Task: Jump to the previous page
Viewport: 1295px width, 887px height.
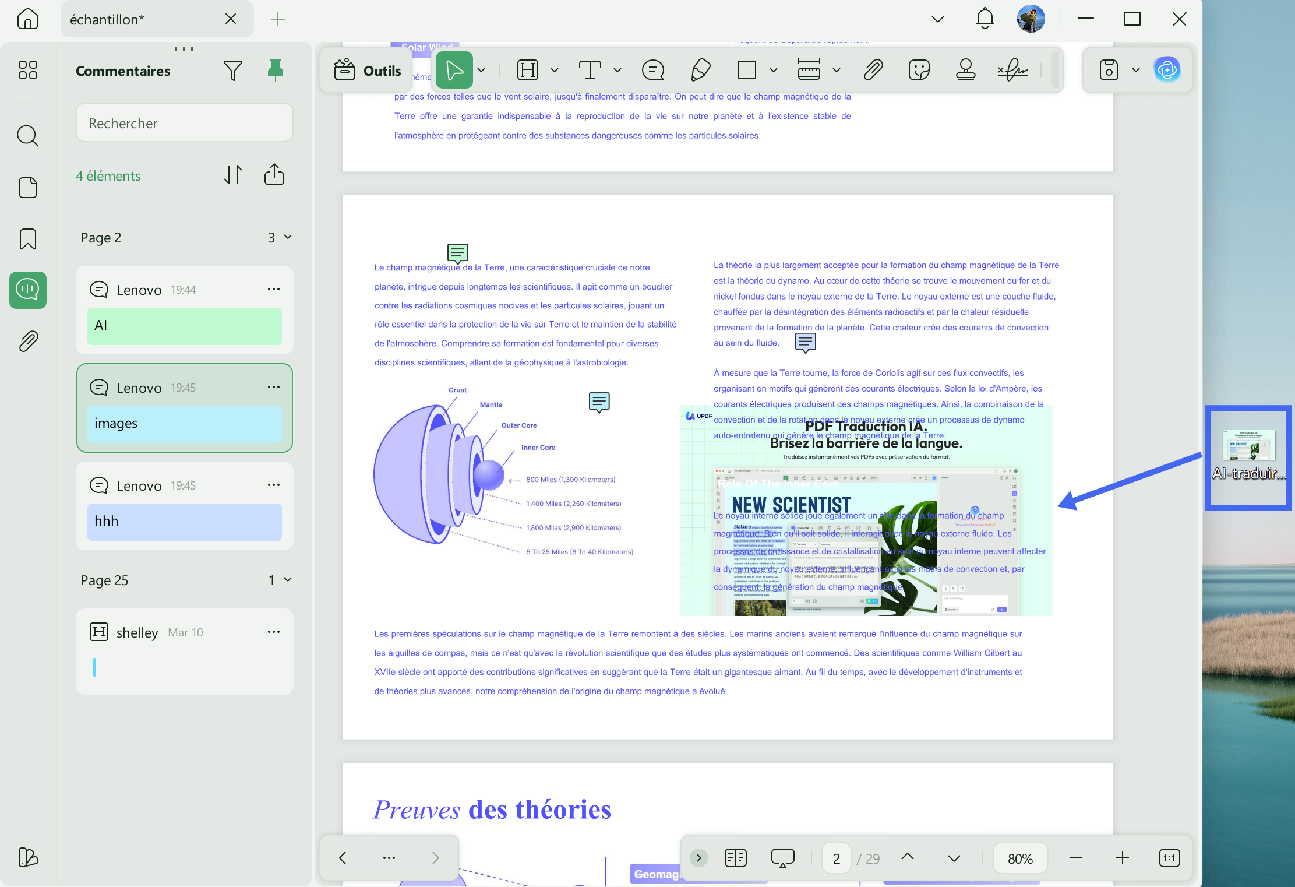Action: point(907,857)
